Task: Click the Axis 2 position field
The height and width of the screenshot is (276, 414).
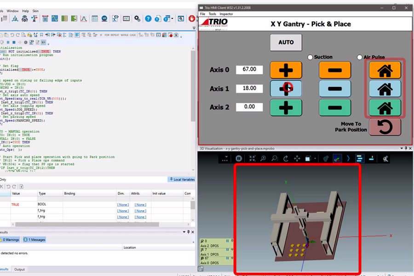Action: (249, 107)
